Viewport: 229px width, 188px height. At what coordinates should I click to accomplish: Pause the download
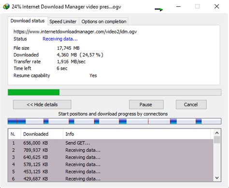[146, 104]
